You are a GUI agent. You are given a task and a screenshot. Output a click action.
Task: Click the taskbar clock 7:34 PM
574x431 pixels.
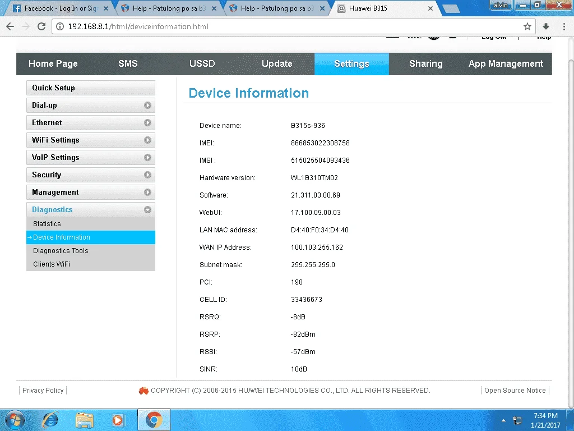click(545, 416)
